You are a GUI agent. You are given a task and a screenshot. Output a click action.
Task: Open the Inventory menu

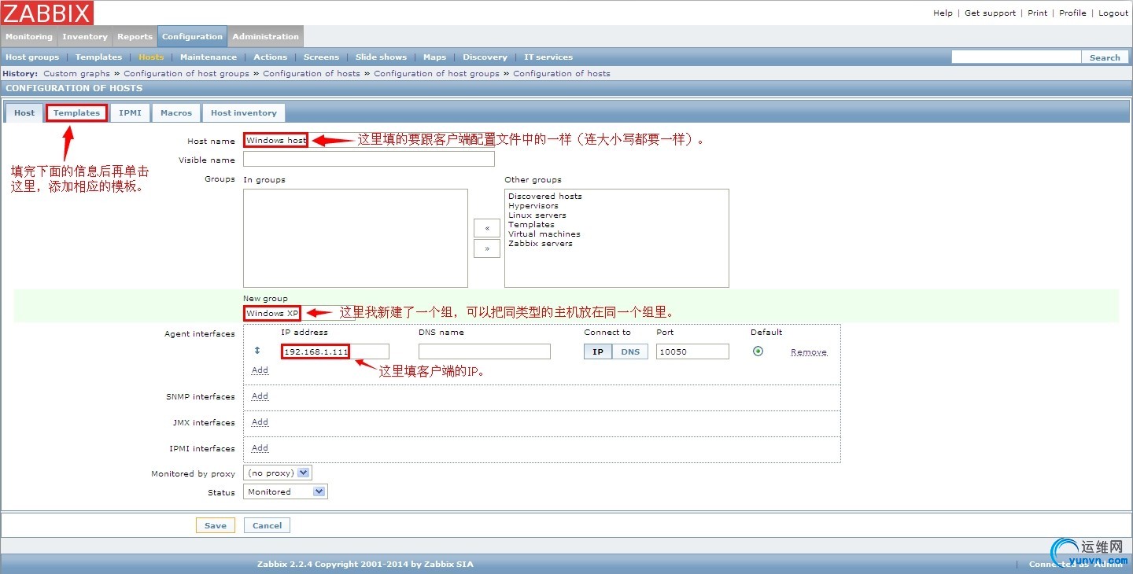[x=85, y=36]
